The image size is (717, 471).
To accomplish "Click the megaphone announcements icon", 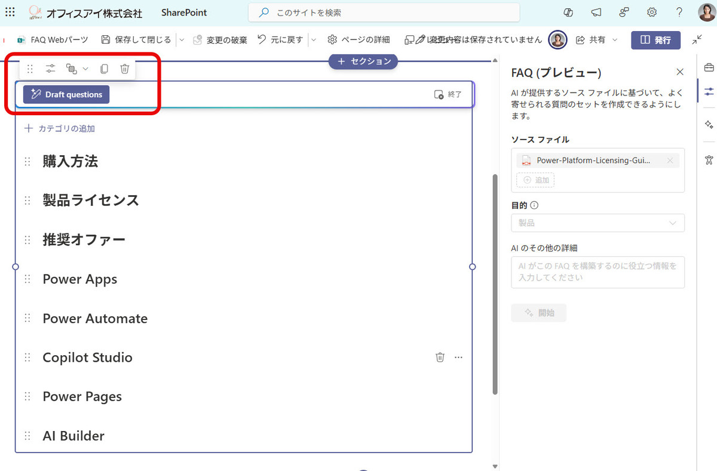I will click(x=596, y=13).
